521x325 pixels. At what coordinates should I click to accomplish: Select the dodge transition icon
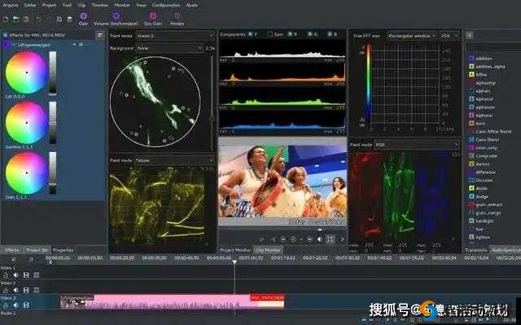[471, 197]
